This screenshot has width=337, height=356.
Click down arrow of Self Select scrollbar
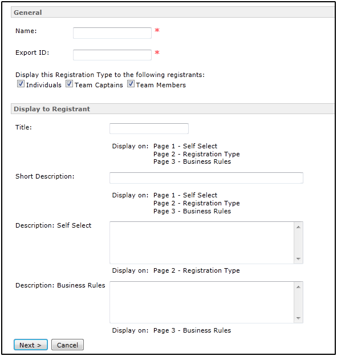click(x=298, y=259)
